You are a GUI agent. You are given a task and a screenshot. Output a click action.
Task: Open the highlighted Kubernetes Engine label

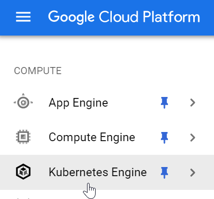pos(98,173)
